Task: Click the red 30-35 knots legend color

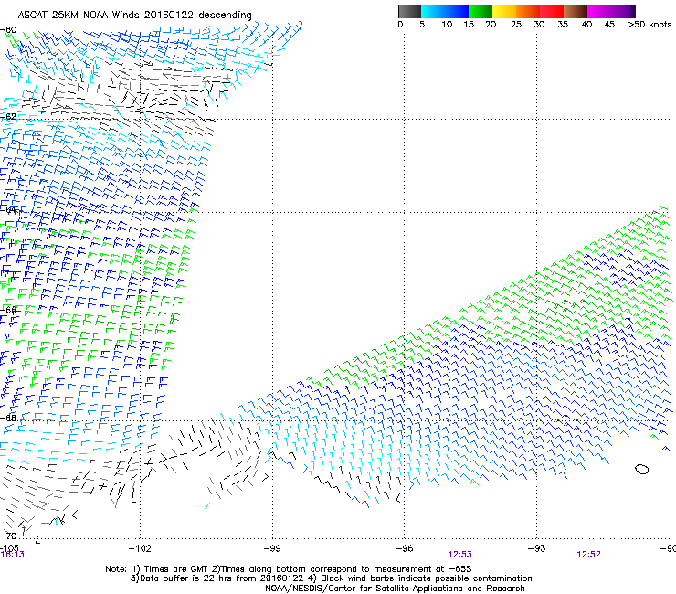Action: [552, 11]
